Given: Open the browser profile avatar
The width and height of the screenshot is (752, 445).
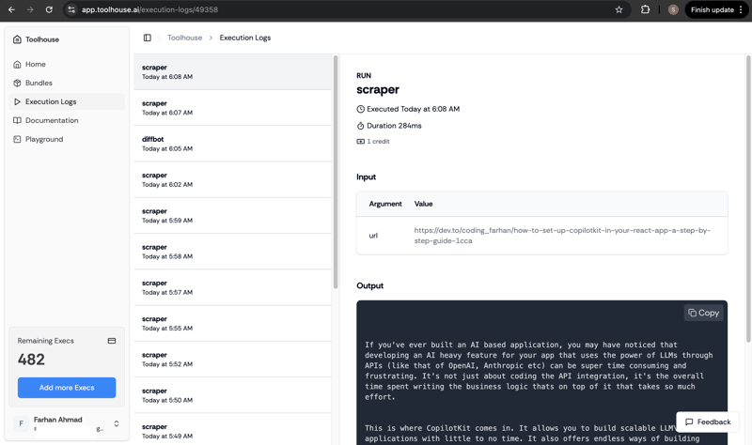Looking at the screenshot, I should 673,9.
